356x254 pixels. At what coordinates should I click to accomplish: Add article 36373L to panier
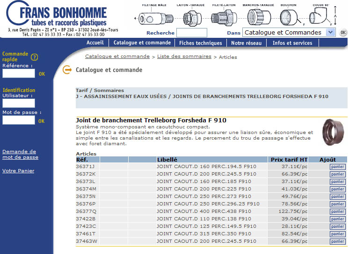point(338,182)
